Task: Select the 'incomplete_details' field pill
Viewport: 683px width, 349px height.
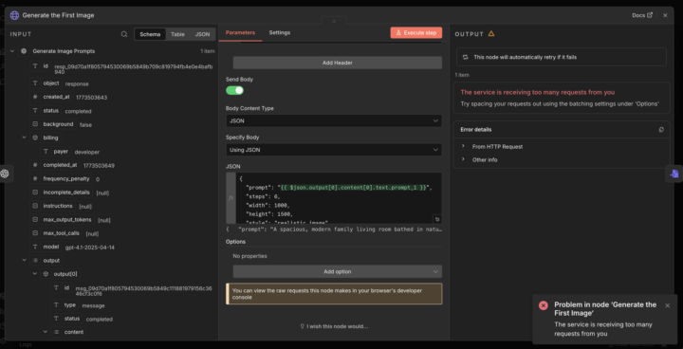Action: pos(62,193)
